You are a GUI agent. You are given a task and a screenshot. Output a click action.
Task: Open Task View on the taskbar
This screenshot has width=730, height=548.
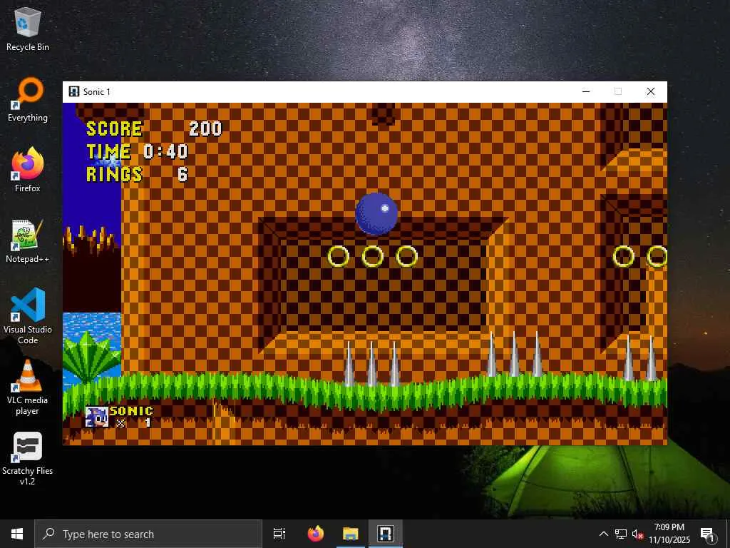click(x=279, y=534)
